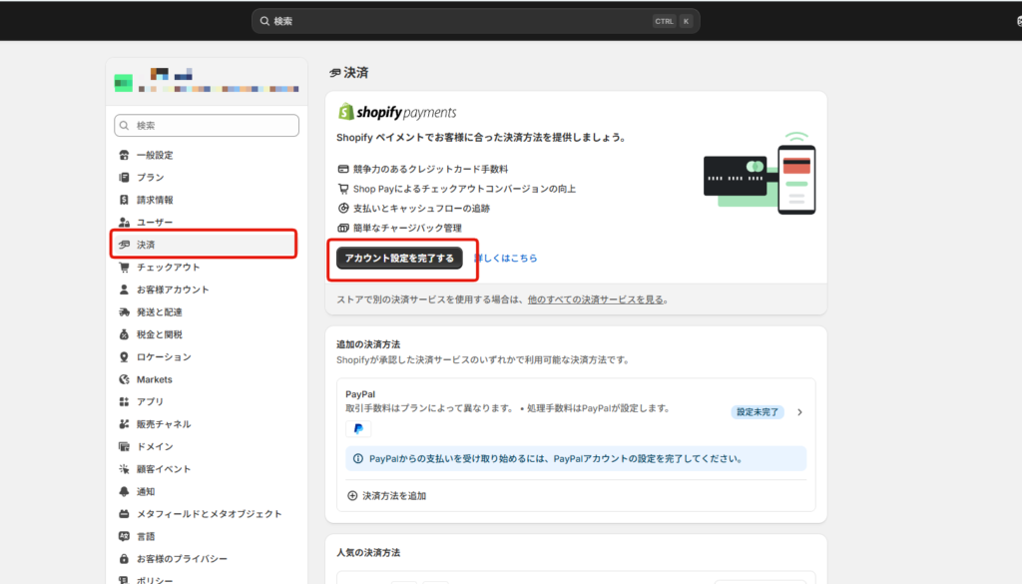Screen dimensions: 1022x584
Task: Open the 発送と配達 shipping settings icon
Action: [x=124, y=311]
